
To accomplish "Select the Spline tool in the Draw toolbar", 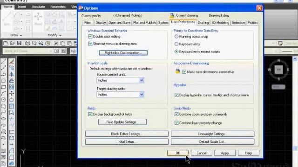I will (x=3, y=113).
